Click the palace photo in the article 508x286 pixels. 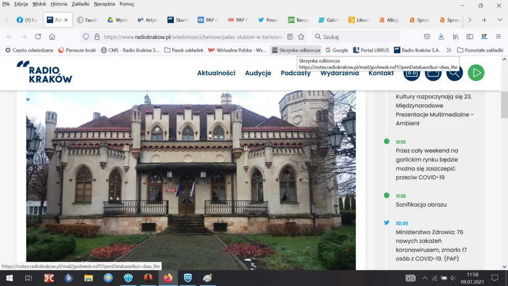191,180
